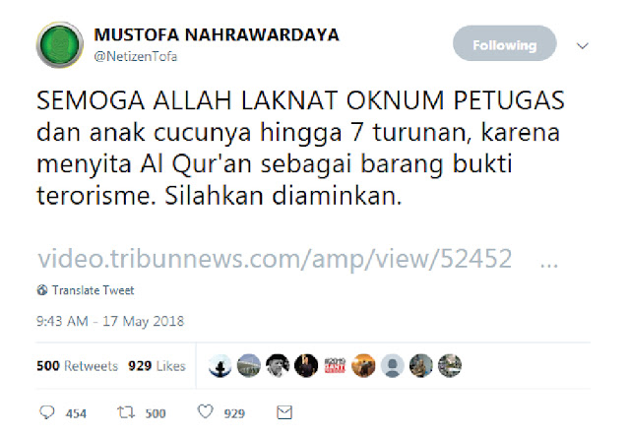Click the globe icon beside Translate Tweet
Image resolution: width=630 pixels, height=435 pixels.
[42, 290]
